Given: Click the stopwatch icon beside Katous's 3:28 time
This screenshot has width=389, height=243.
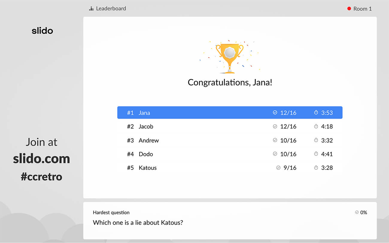Looking at the screenshot, I should [316, 168].
